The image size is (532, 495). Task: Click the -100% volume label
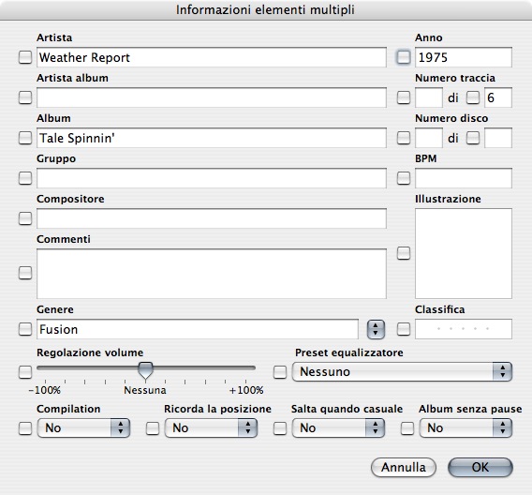tap(44, 390)
